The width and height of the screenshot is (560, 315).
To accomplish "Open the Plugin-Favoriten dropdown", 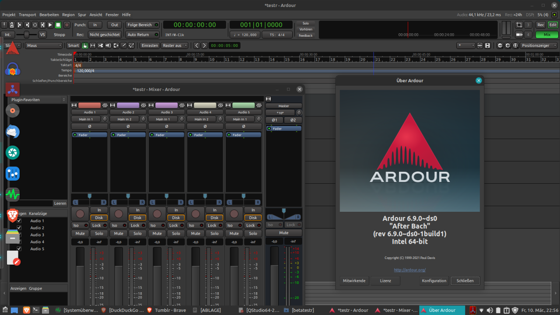I will pos(38,100).
